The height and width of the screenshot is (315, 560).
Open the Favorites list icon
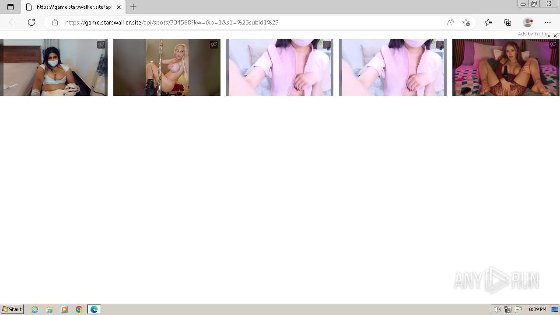pos(488,22)
